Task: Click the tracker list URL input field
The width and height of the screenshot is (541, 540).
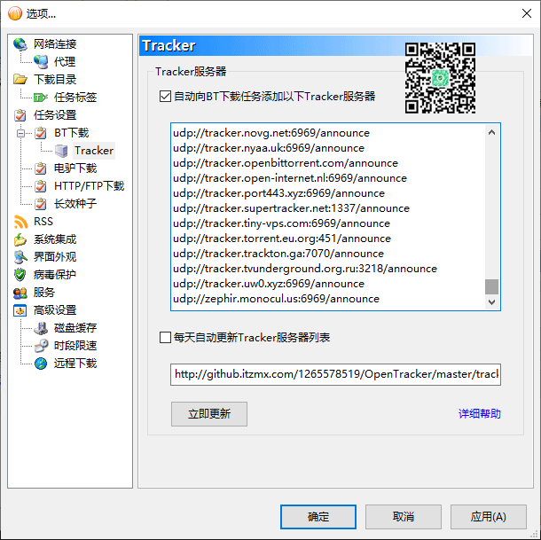Action: pyautogui.click(x=335, y=374)
